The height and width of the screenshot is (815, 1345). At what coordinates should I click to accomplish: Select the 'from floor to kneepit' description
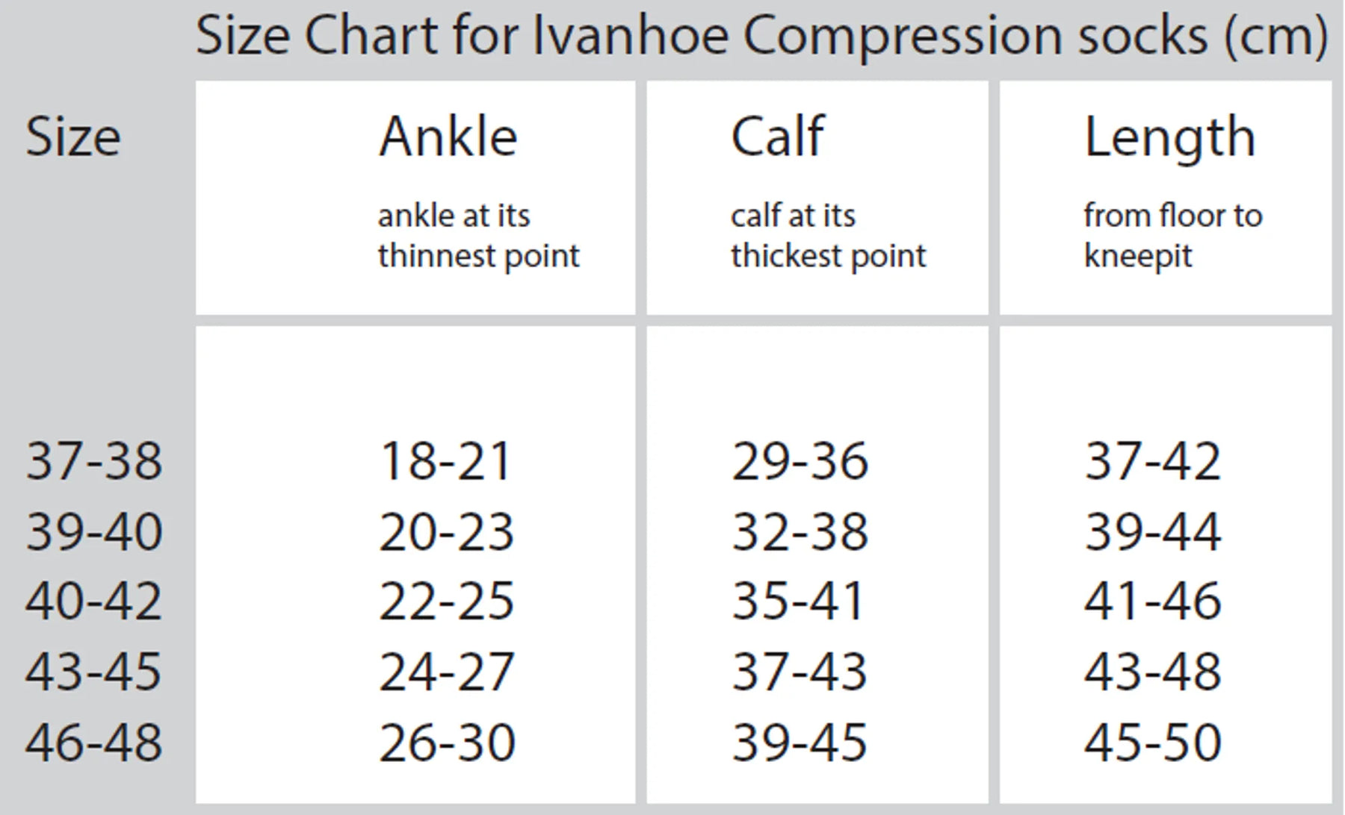[x=1172, y=236]
